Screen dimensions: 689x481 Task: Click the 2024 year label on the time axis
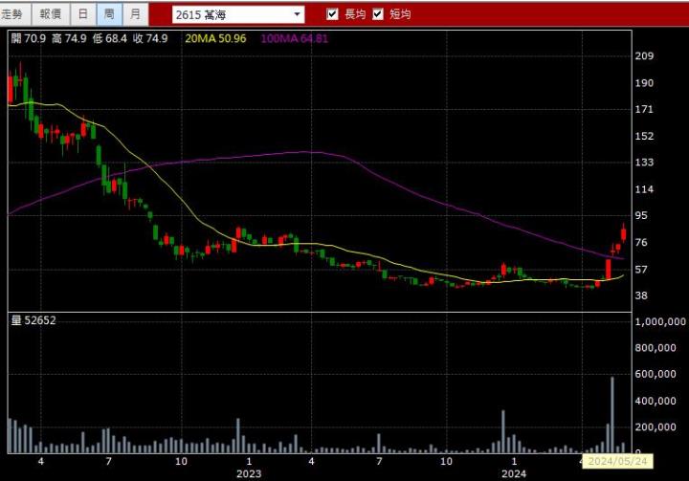[514, 473]
